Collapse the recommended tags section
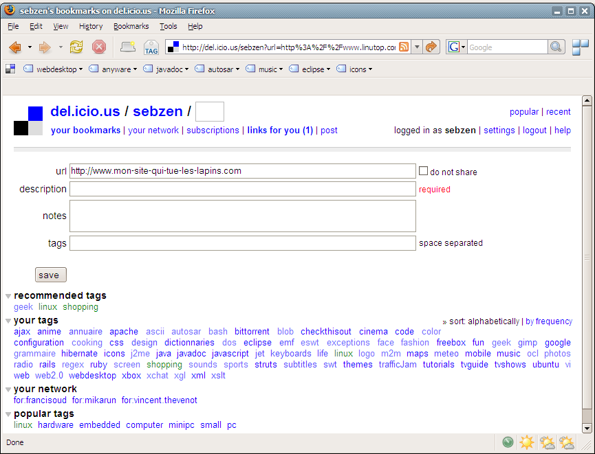The width and height of the screenshot is (595, 454). pos(8,296)
